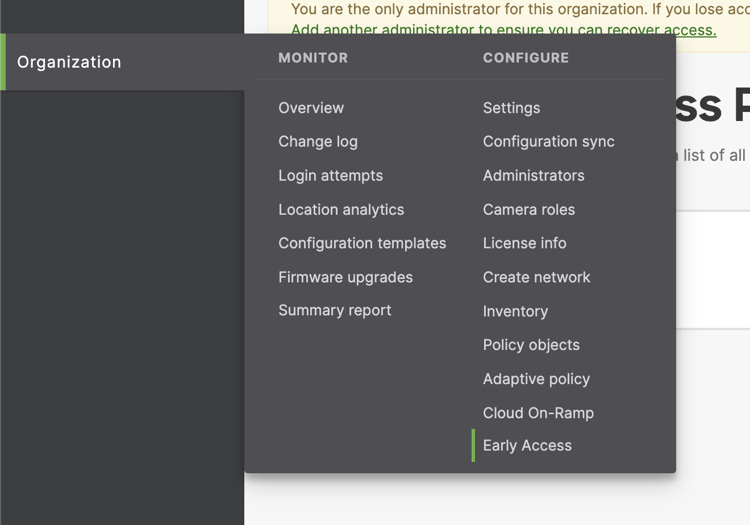
Task: Check recent Login attempts
Action: click(331, 175)
